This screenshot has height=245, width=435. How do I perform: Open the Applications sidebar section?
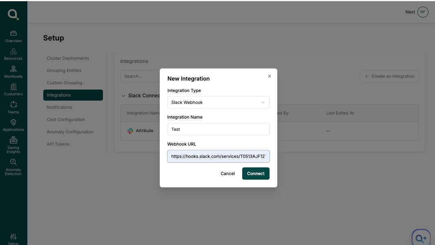tap(13, 126)
